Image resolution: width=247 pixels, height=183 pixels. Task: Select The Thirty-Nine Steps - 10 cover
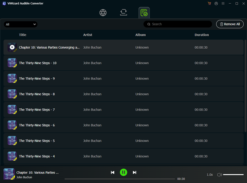(x=12, y=63)
